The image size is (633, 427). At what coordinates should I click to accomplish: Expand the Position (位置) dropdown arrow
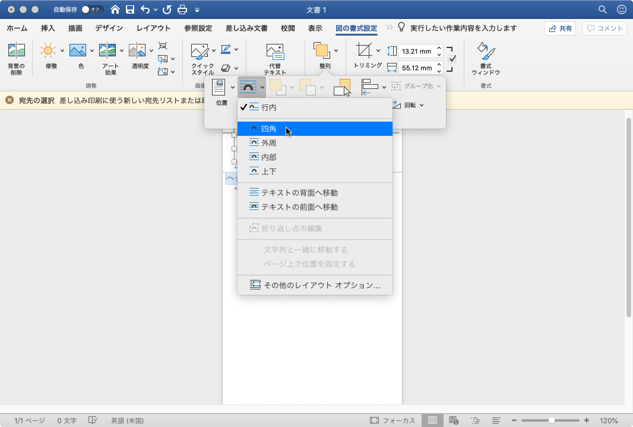(x=233, y=87)
